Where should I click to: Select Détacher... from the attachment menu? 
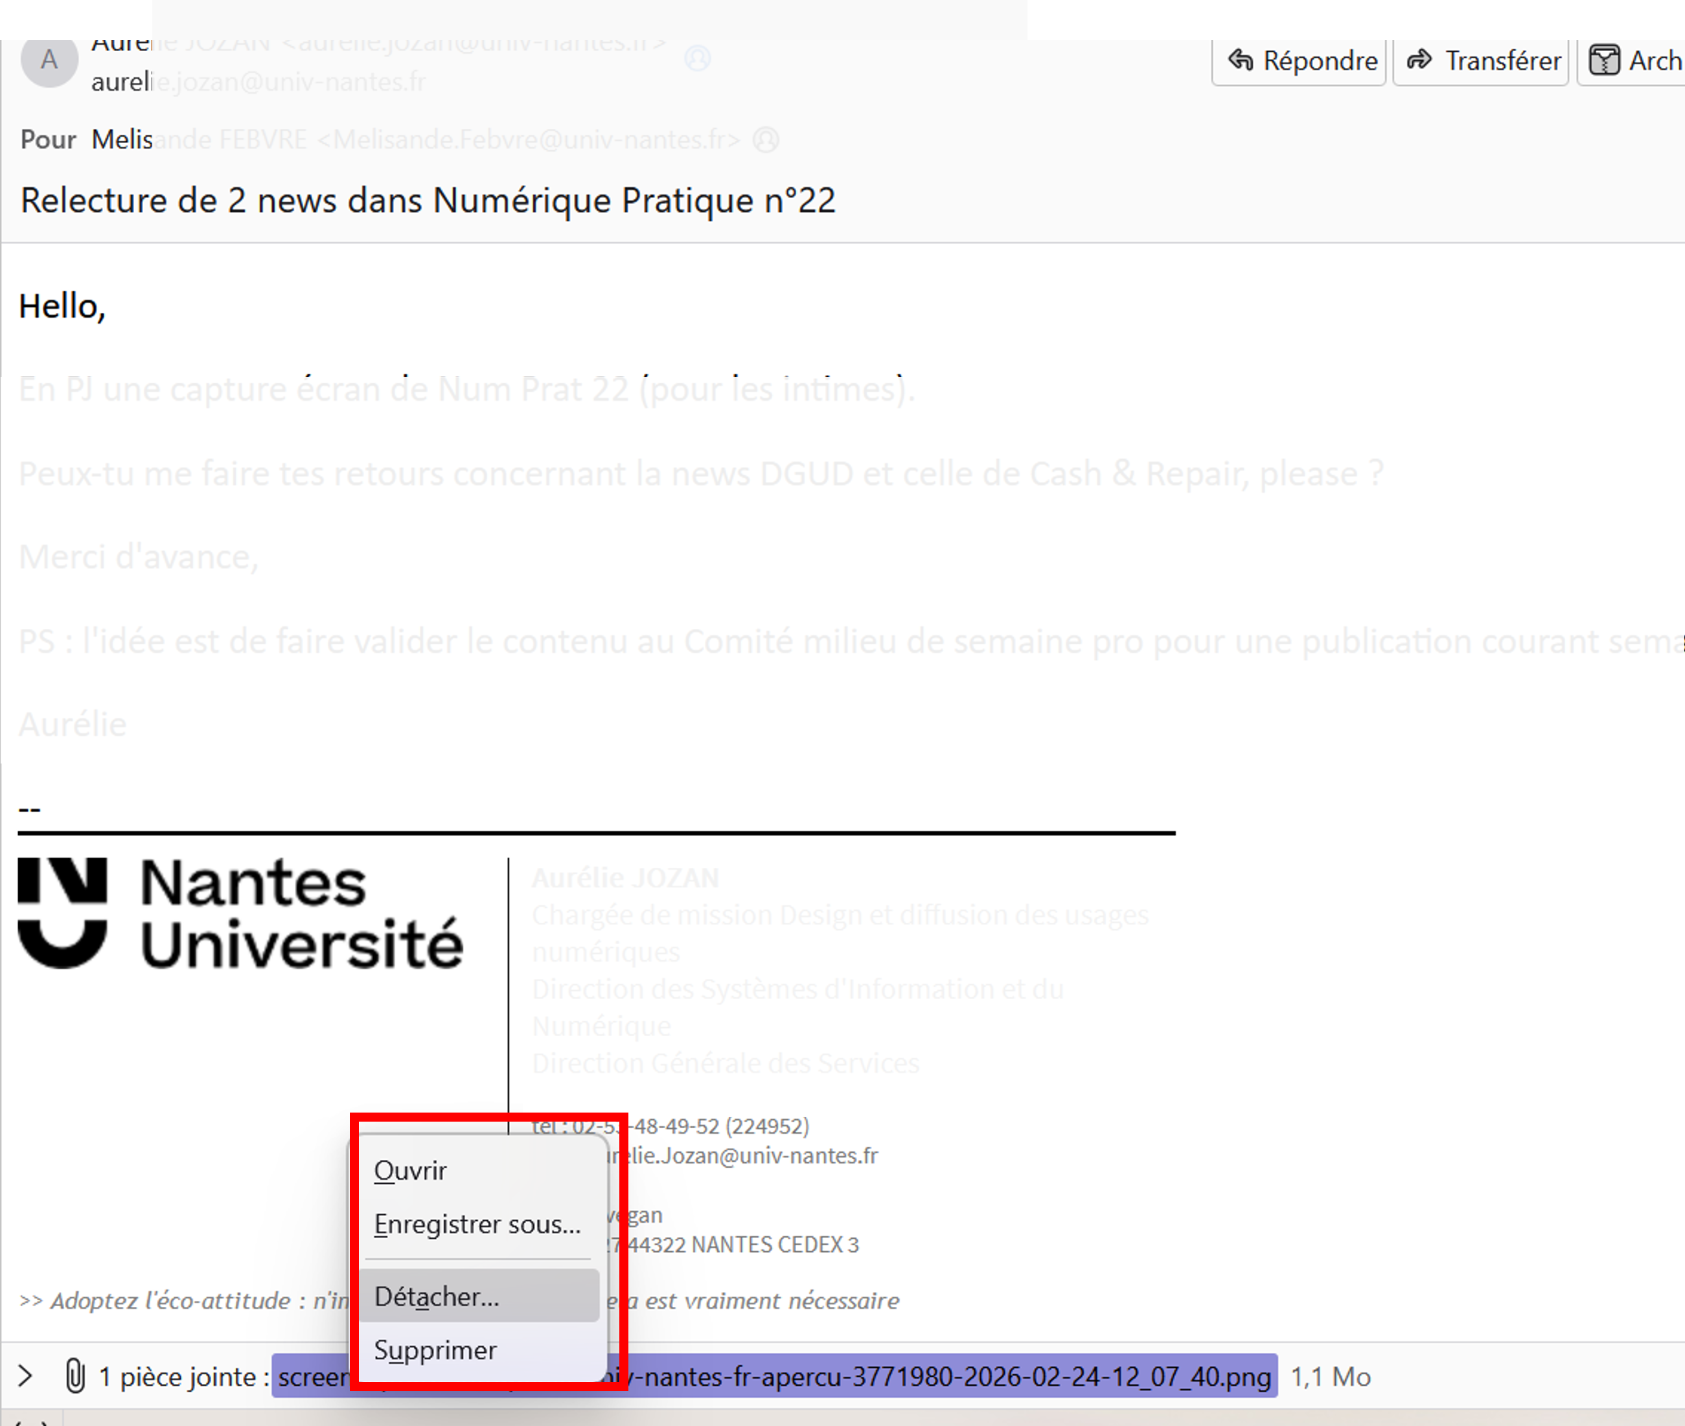(479, 1296)
